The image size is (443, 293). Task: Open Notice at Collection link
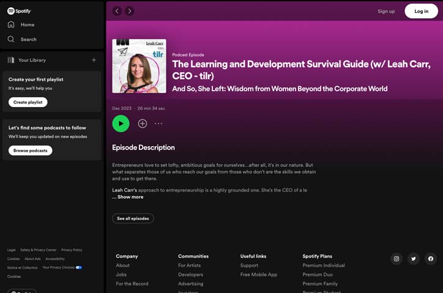[x=22, y=267]
